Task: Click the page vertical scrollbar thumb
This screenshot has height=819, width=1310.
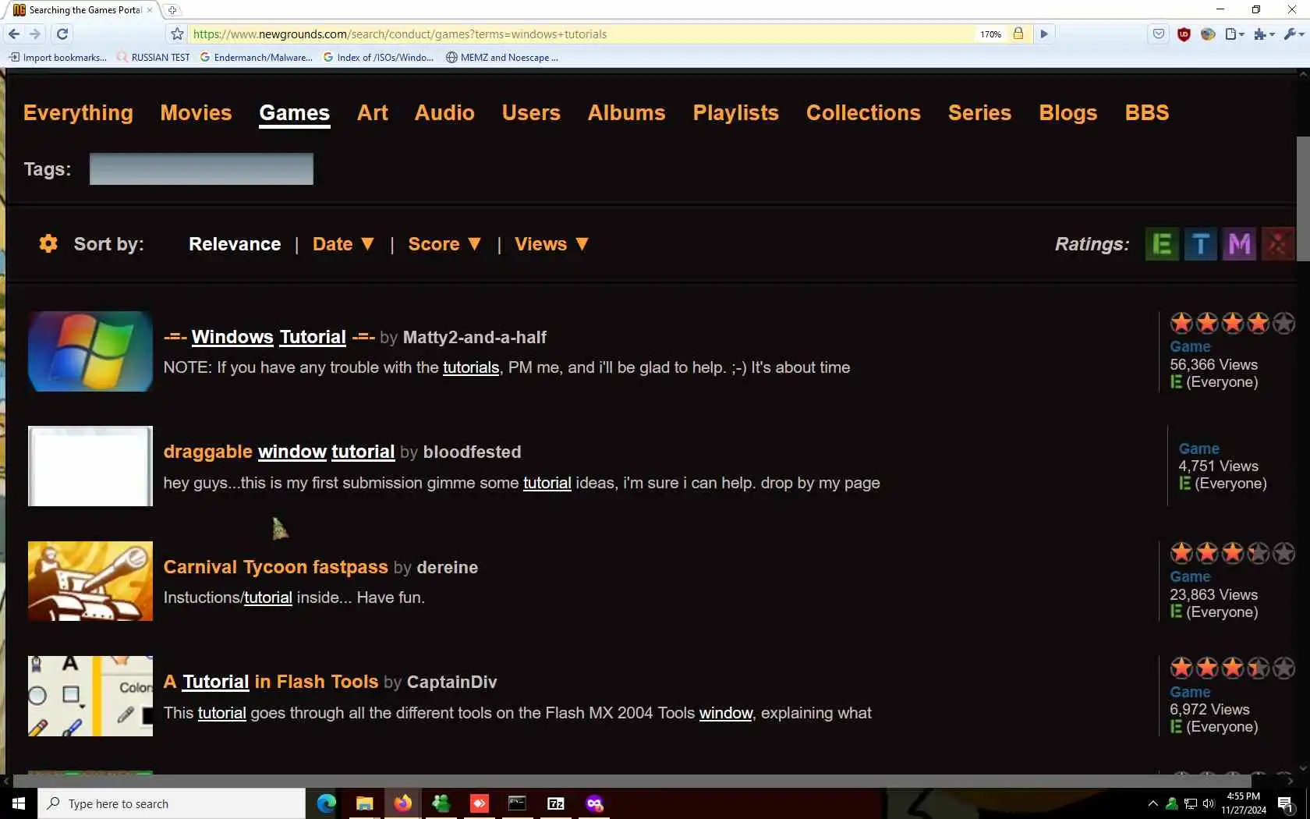Action: (x=1303, y=199)
